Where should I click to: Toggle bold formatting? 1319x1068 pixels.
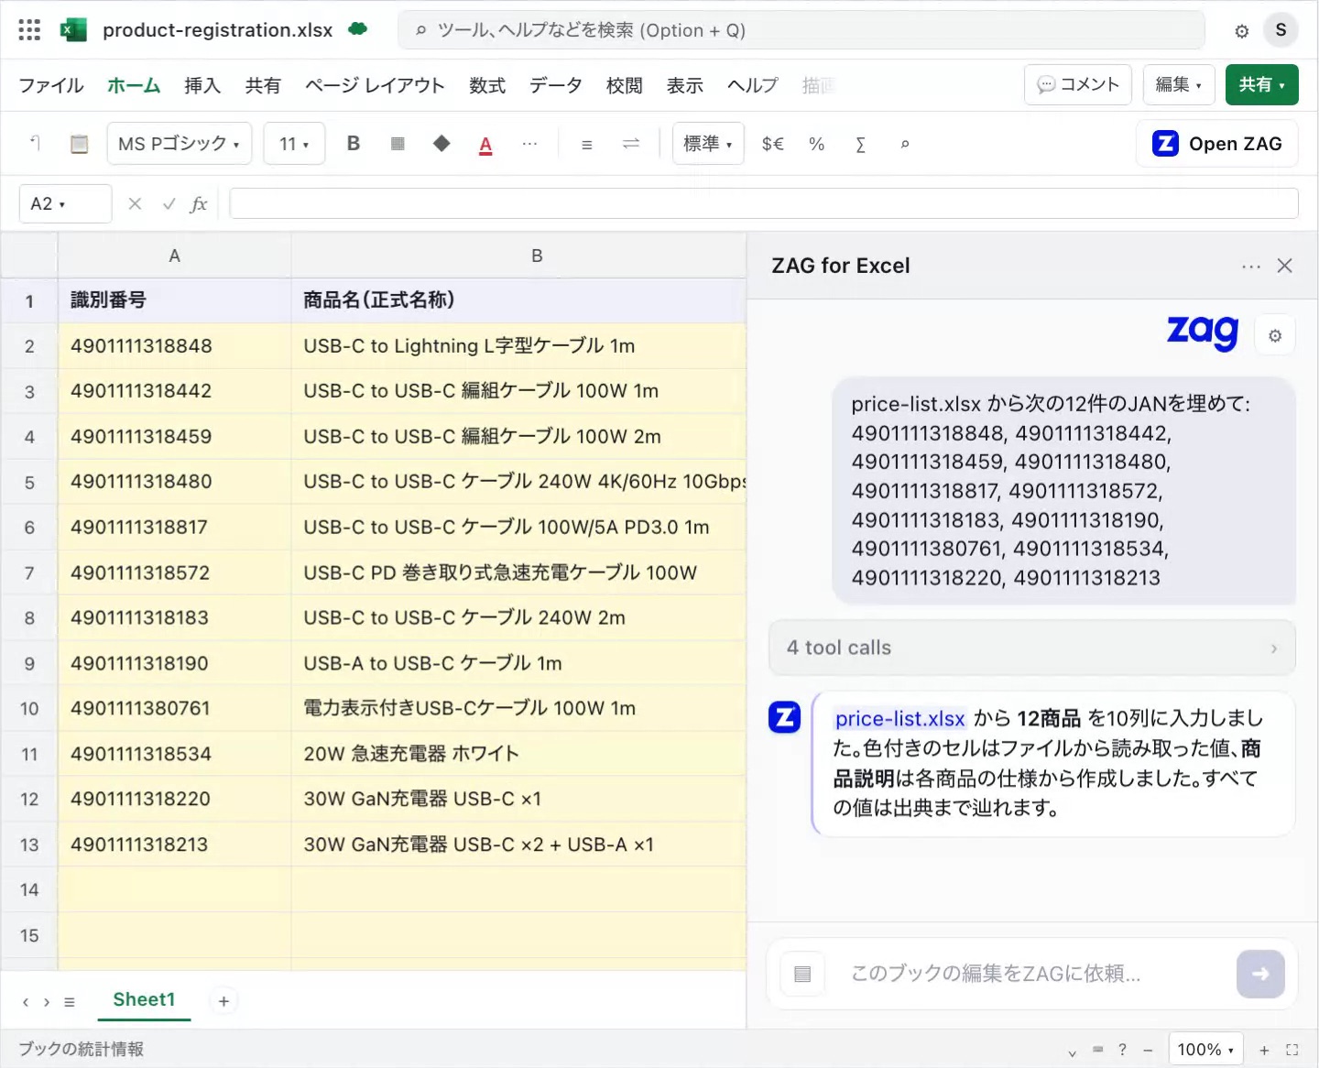[354, 144]
